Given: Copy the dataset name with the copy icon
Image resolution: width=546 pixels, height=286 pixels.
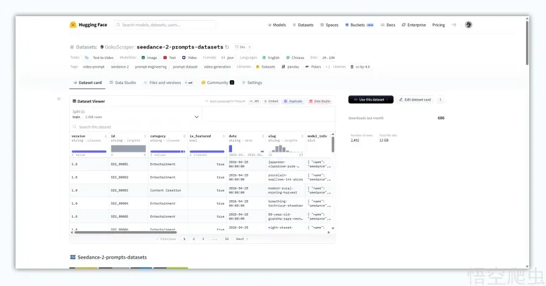Looking at the screenshot, I should [x=227, y=47].
